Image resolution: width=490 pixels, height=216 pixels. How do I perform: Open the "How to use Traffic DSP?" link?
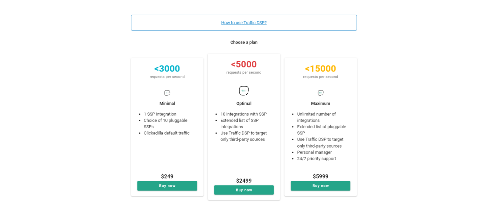tap(244, 23)
